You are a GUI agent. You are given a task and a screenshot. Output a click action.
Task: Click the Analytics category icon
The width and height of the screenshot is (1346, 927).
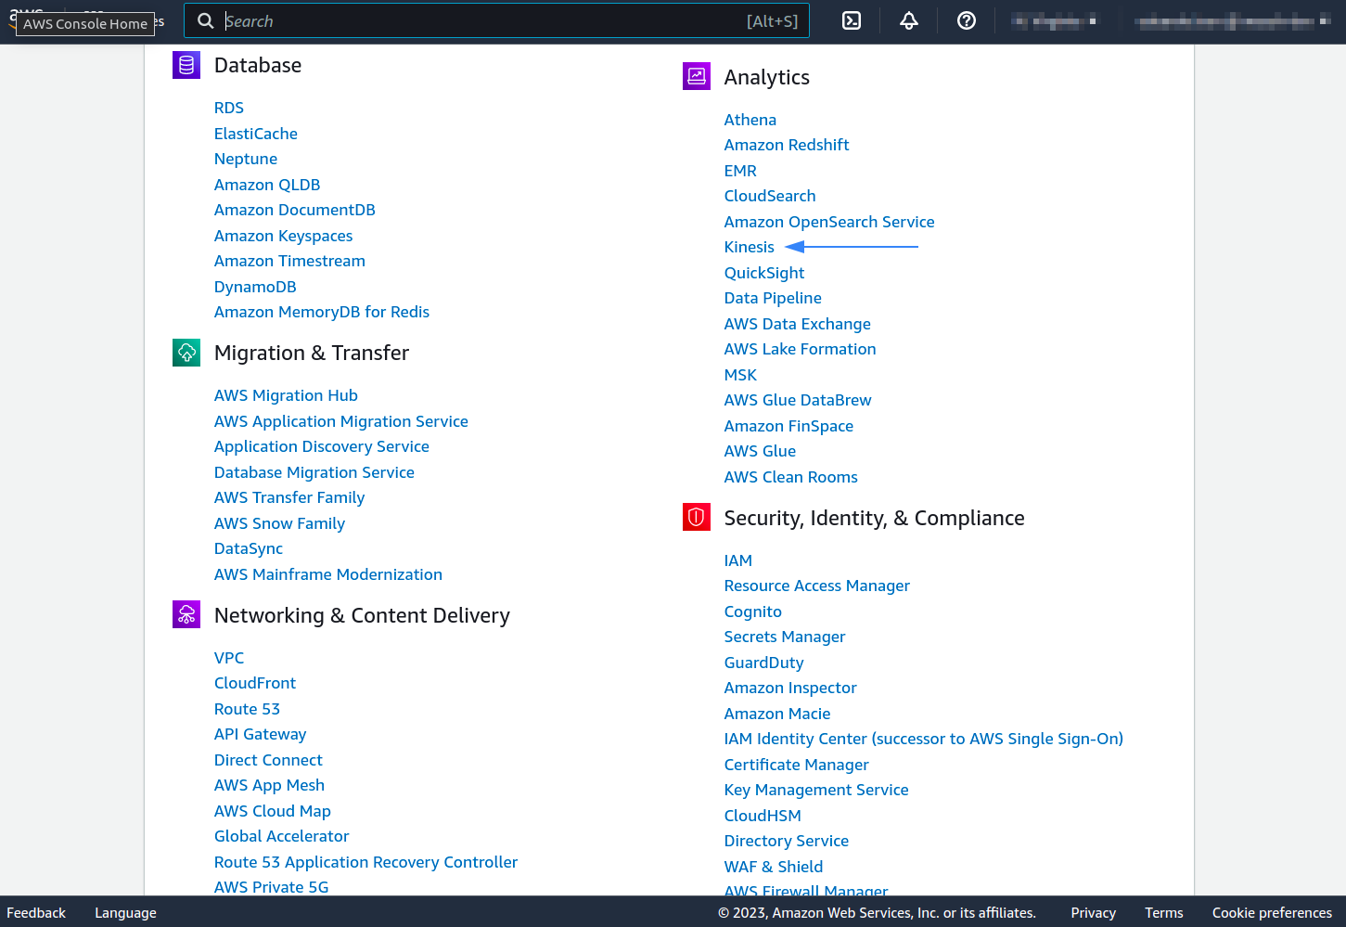pyautogui.click(x=697, y=76)
